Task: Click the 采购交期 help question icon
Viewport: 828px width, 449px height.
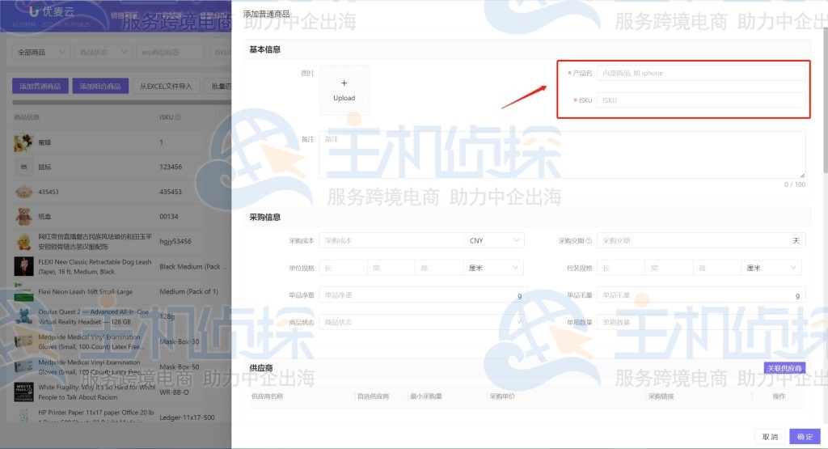Action: tap(589, 241)
